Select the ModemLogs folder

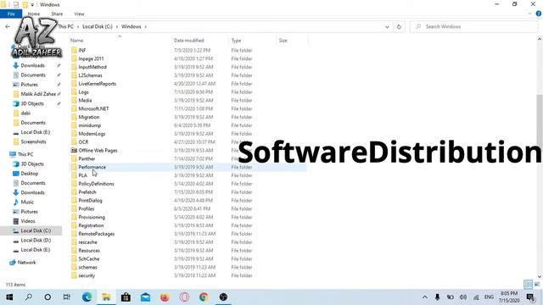pos(92,134)
